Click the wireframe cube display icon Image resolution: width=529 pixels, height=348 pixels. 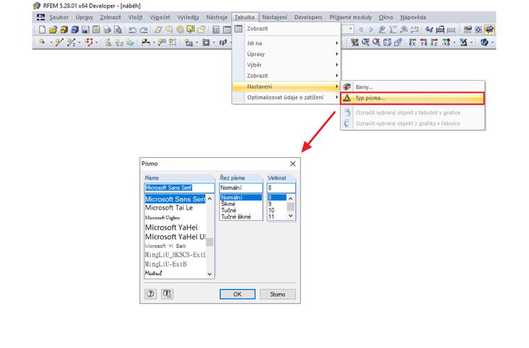coord(387,42)
